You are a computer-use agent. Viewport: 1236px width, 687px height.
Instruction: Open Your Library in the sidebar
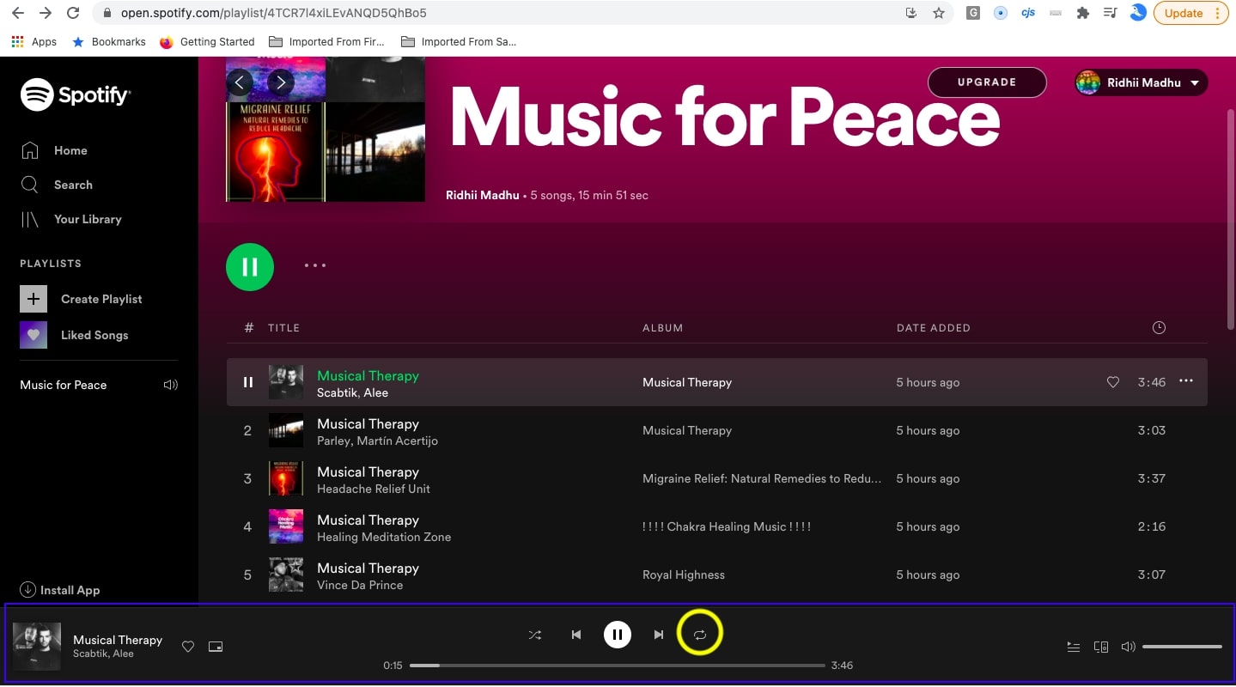(x=87, y=219)
